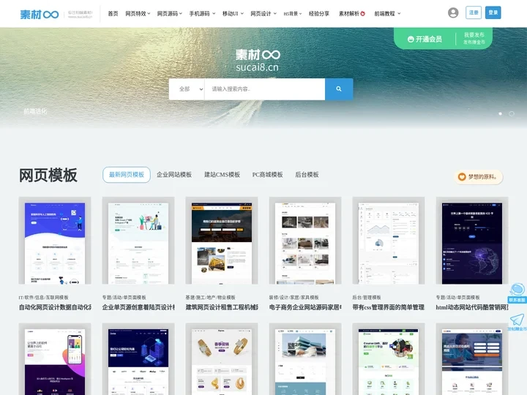Select the second banner carousel dot
527x395 pixels.
[x=512, y=114]
